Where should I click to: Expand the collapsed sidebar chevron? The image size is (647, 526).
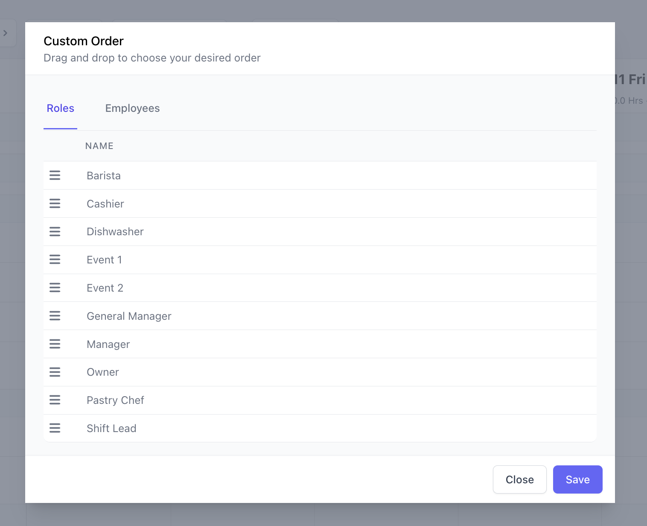pyautogui.click(x=6, y=33)
